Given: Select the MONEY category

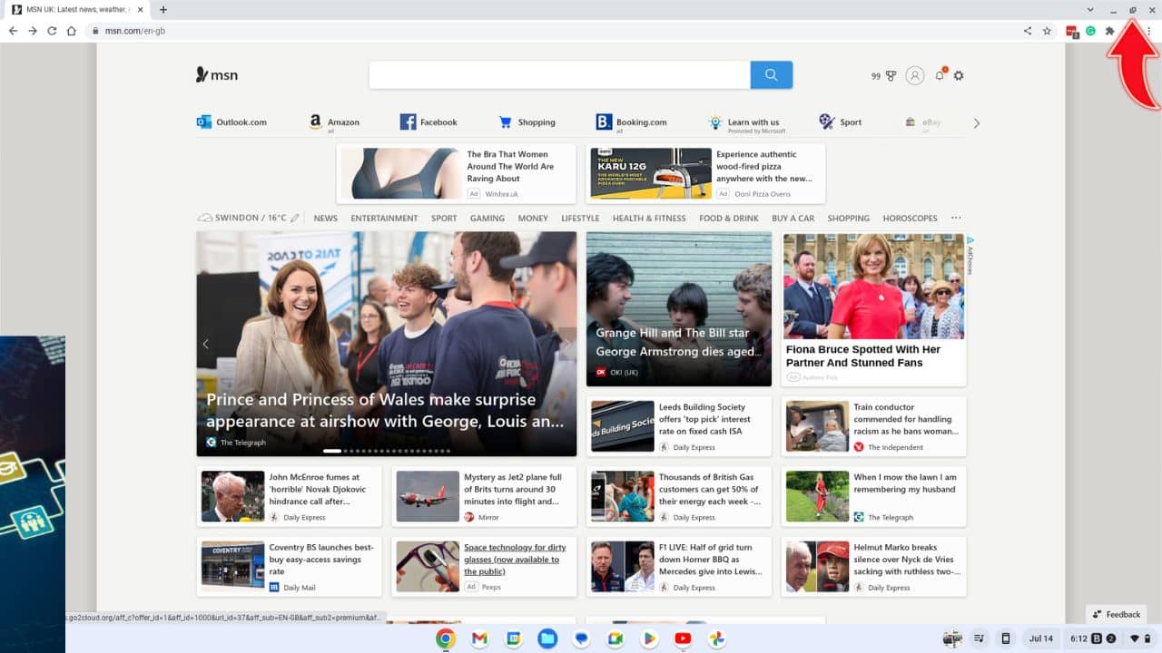Looking at the screenshot, I should (533, 219).
